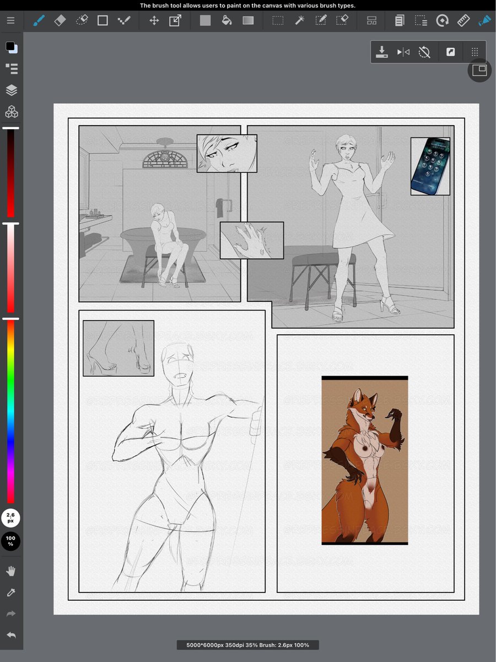Open the hamburger main menu
496x662 pixels.
pyautogui.click(x=11, y=20)
